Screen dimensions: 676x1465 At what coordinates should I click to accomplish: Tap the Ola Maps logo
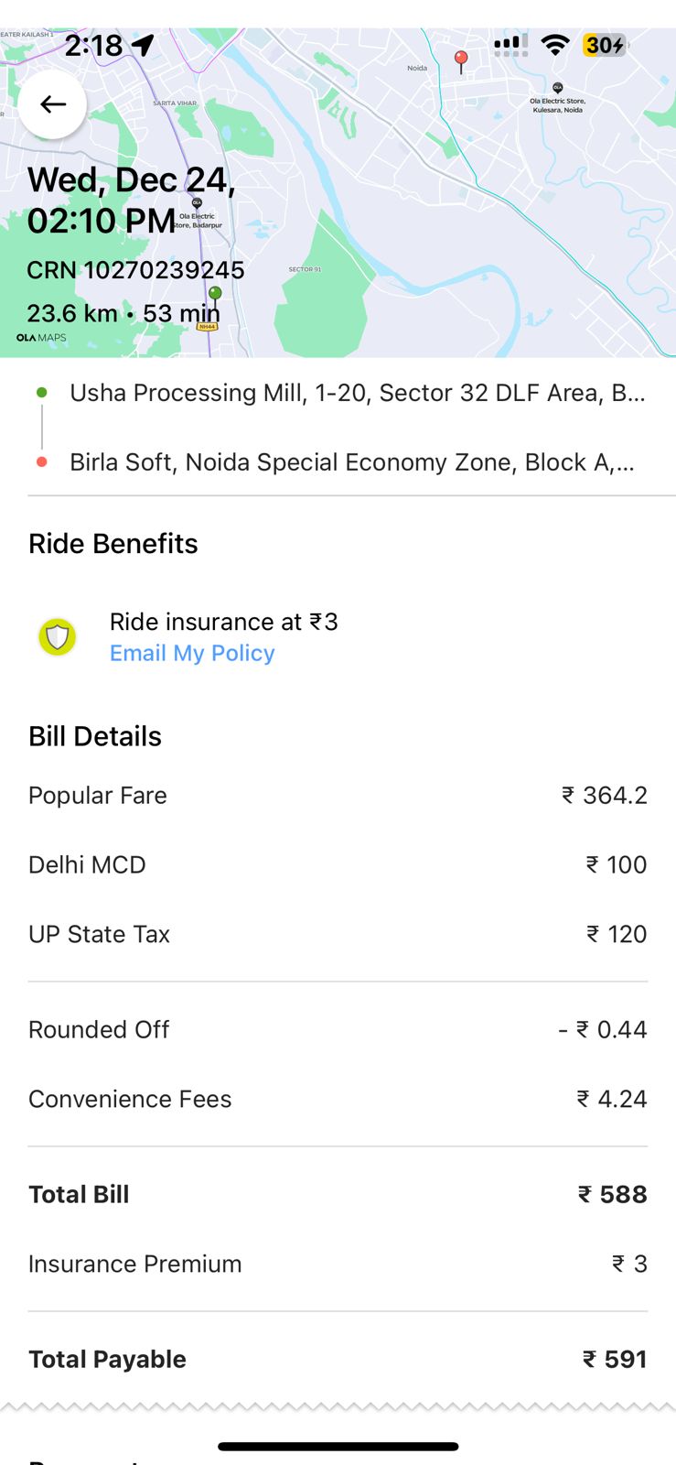coord(41,338)
